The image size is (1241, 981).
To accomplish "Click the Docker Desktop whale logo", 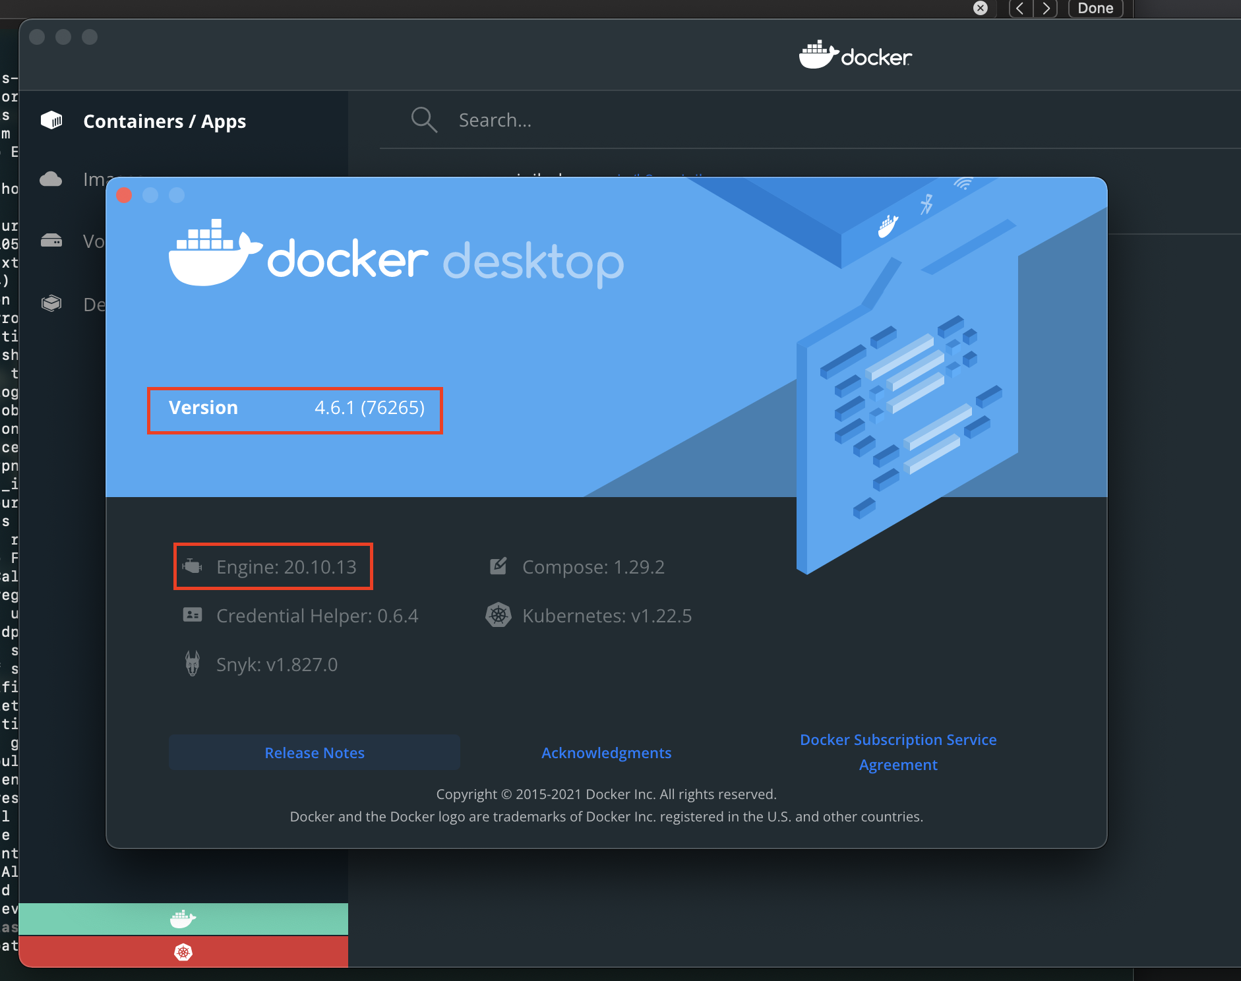I will pyautogui.click(x=215, y=253).
